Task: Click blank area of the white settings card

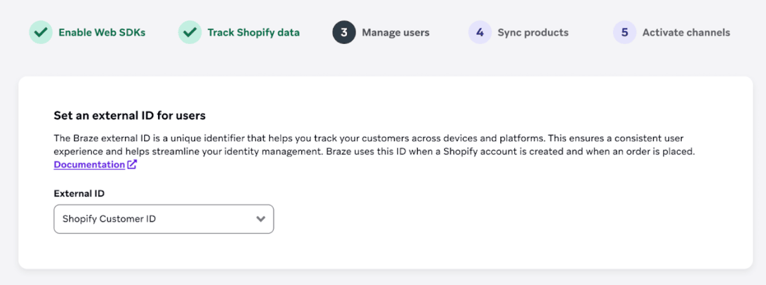Action: [509, 225]
